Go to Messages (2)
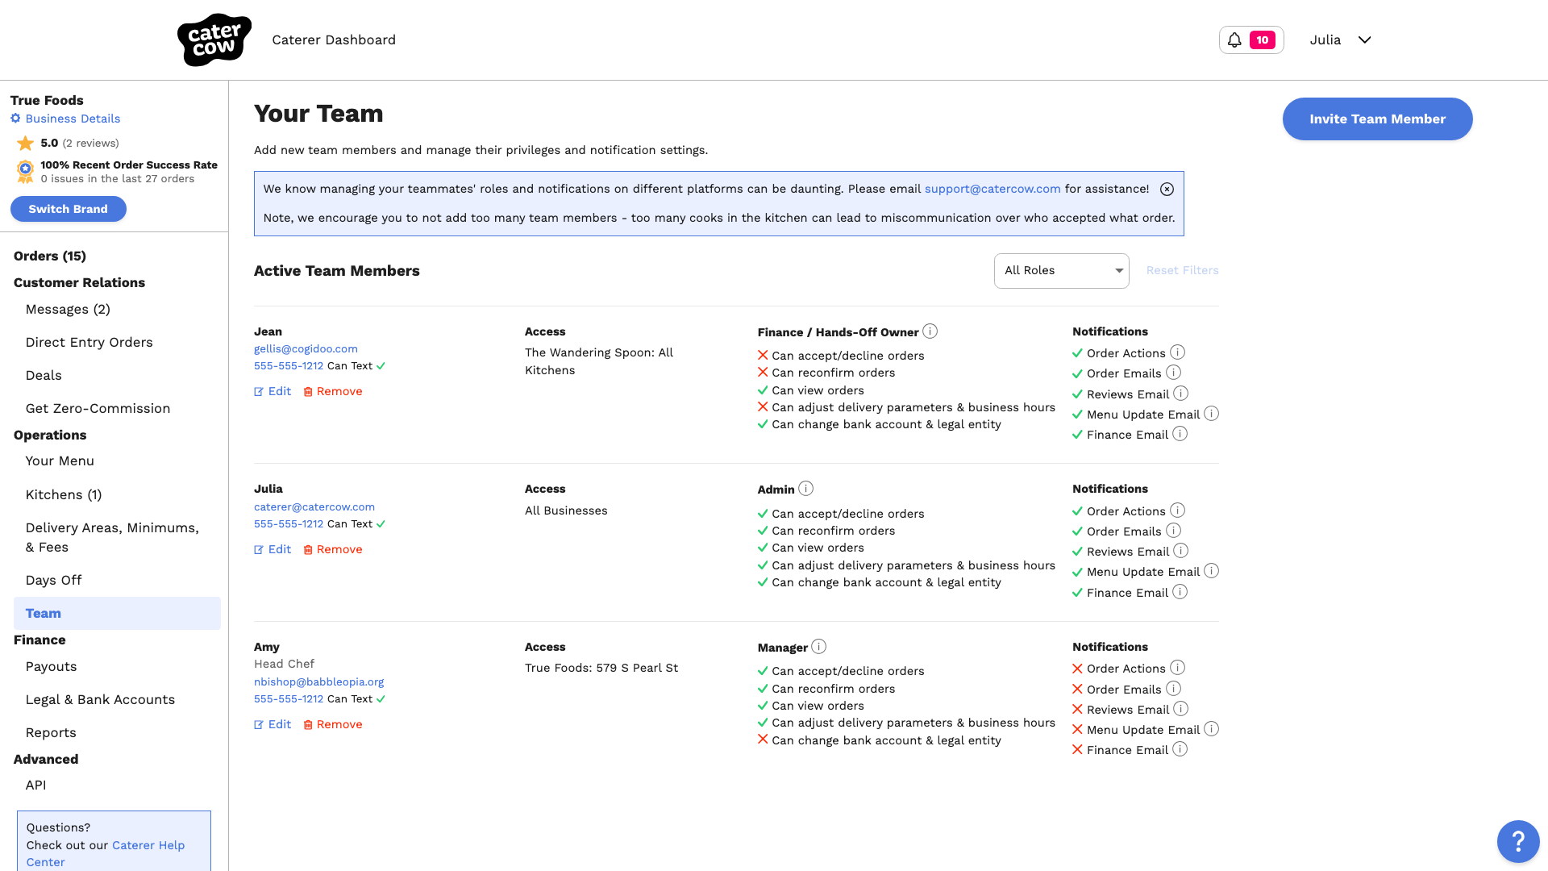 68,309
